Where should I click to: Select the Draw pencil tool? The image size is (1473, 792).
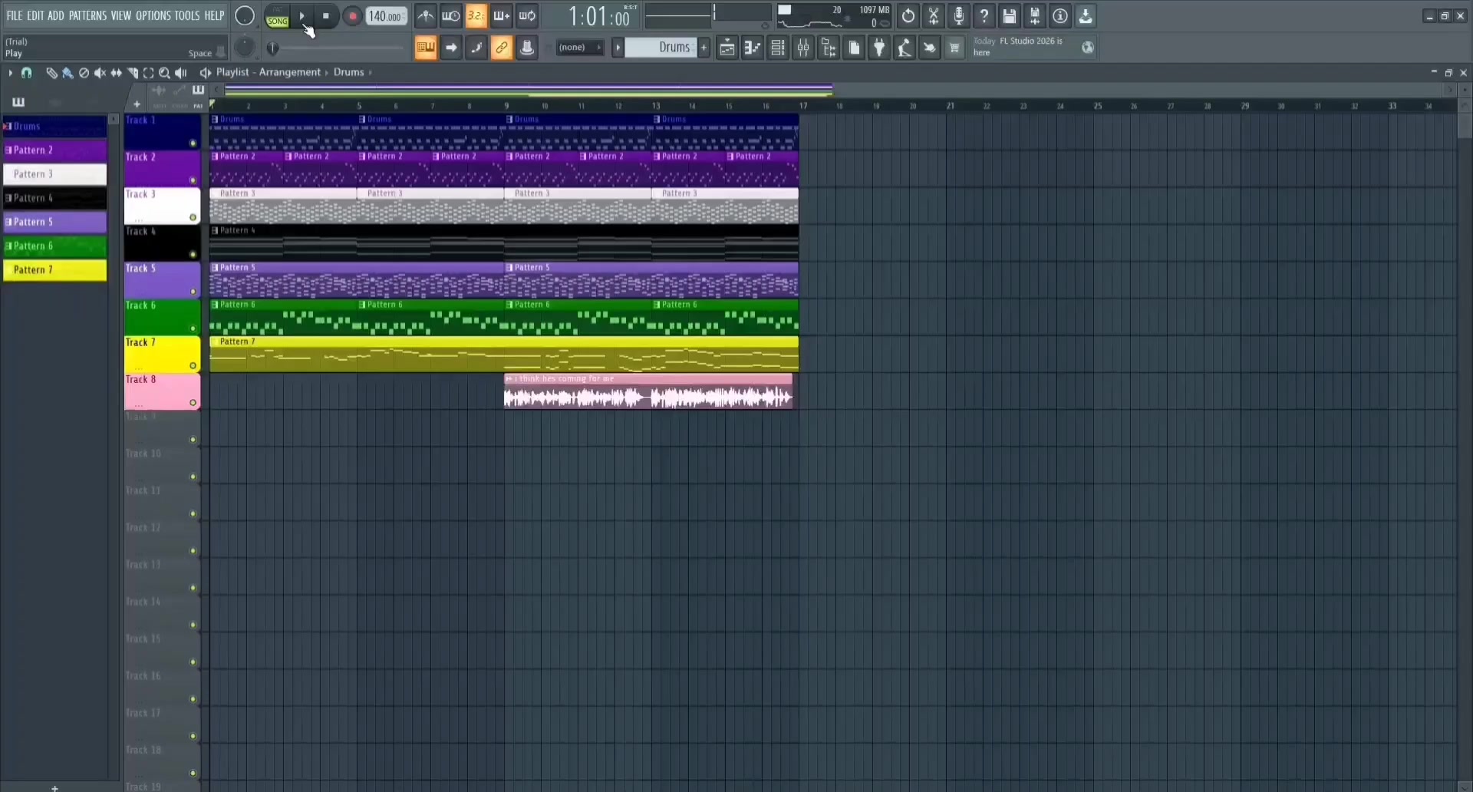pos(51,73)
